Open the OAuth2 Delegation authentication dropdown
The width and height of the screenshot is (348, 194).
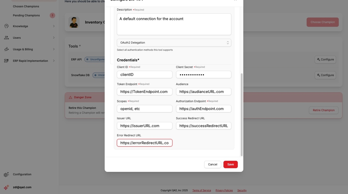(x=174, y=43)
